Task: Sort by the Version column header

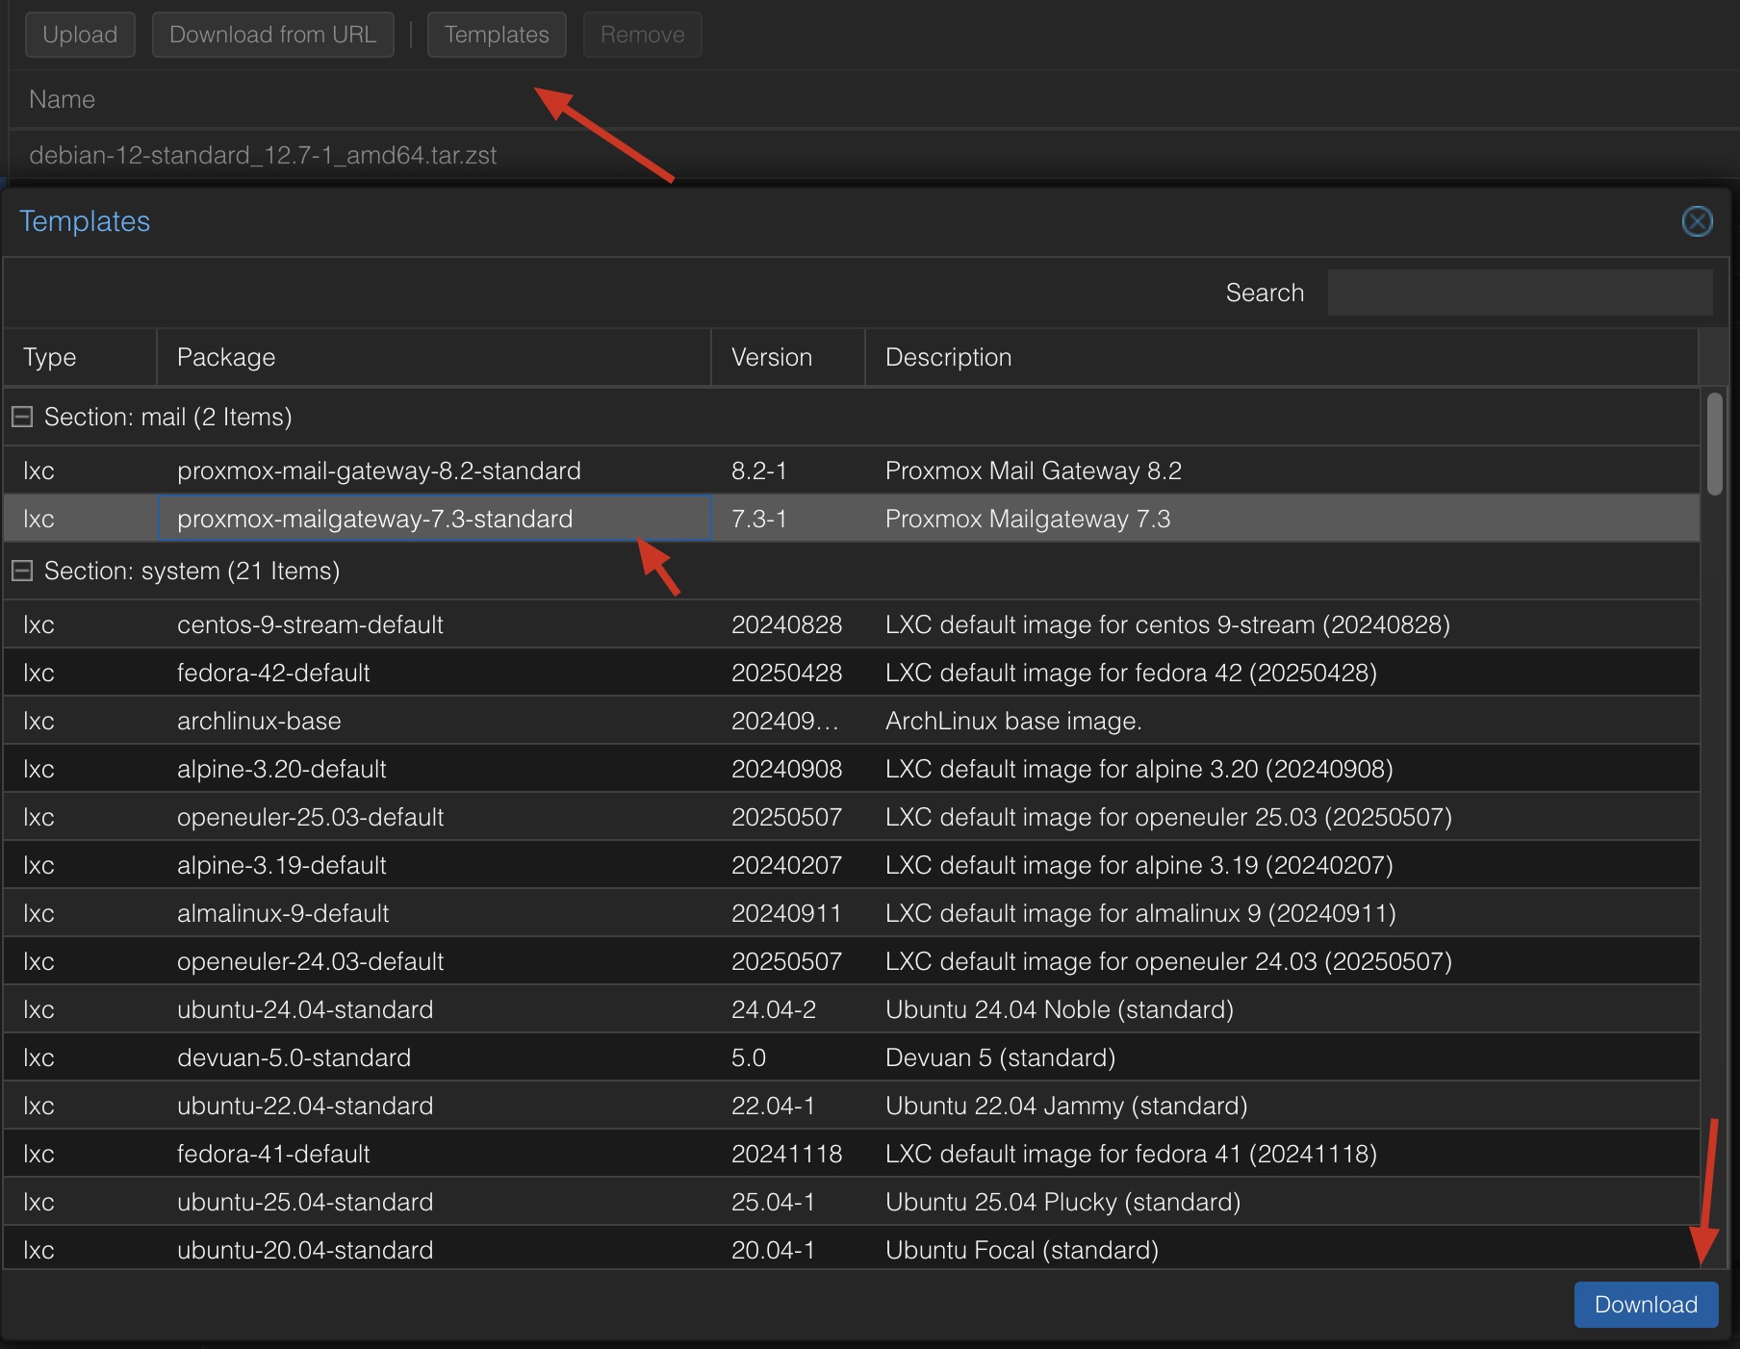Action: [x=788, y=357]
